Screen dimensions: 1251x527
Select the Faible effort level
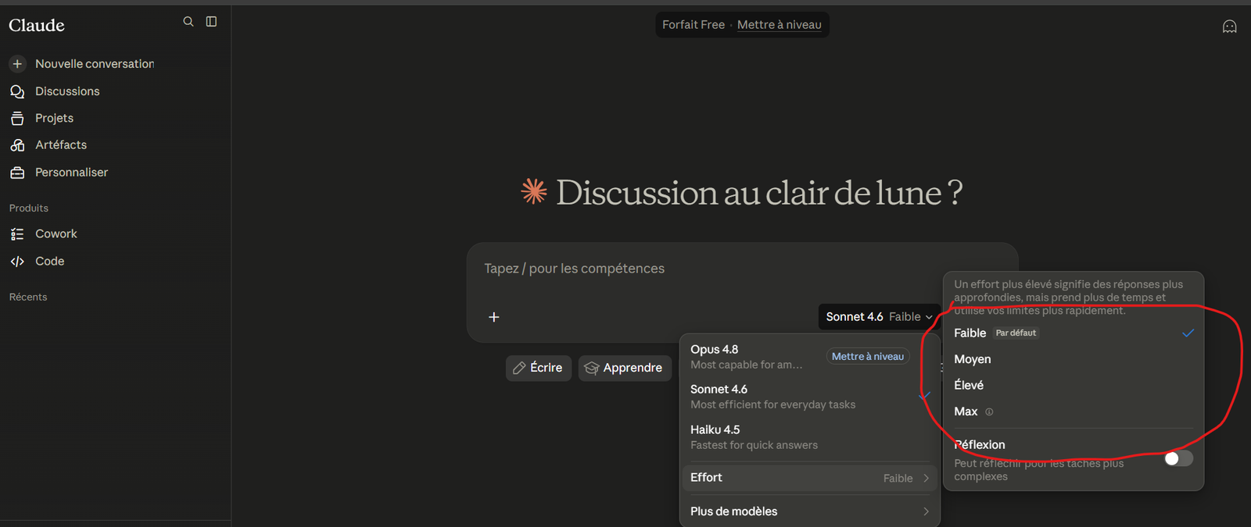tap(1074, 333)
